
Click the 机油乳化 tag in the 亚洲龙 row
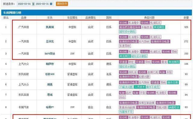point(155,37)
